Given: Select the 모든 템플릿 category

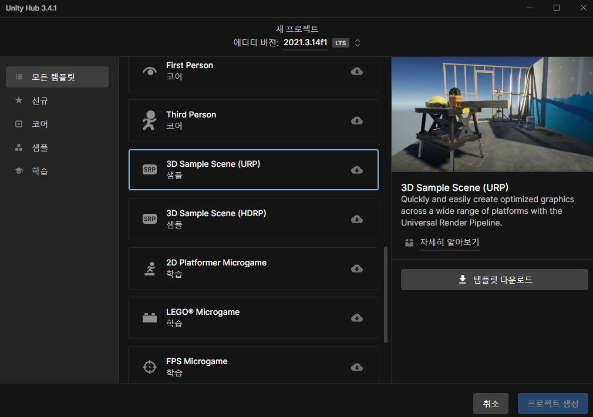Looking at the screenshot, I should coord(57,77).
